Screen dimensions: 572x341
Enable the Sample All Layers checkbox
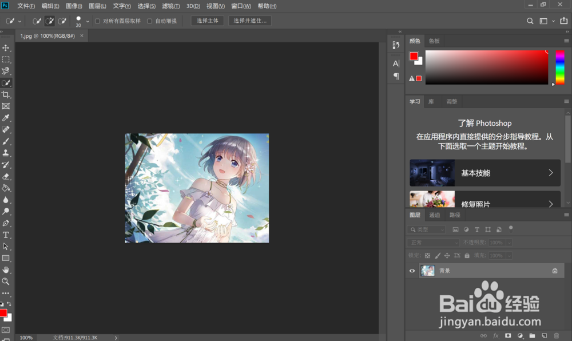point(97,21)
